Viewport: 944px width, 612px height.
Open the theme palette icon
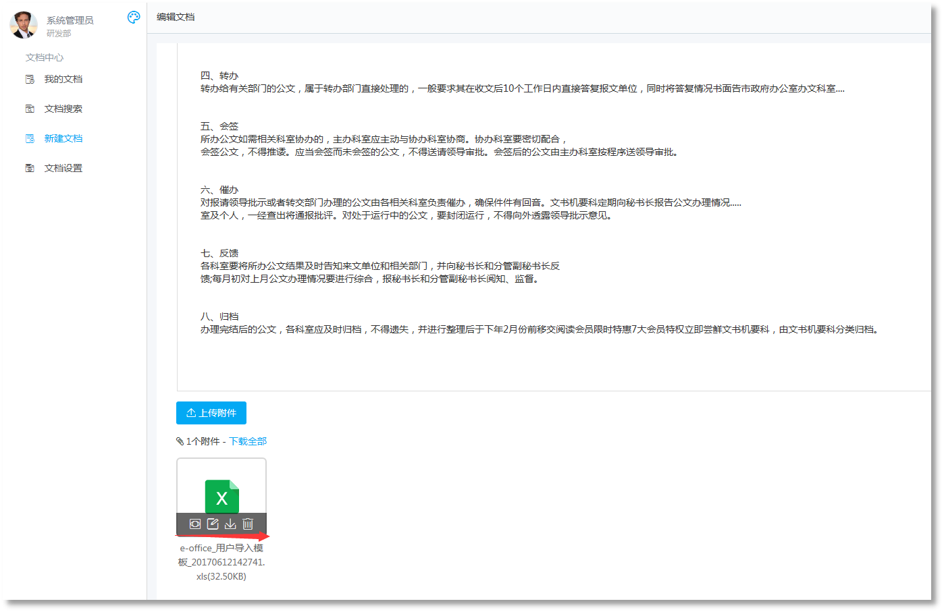[134, 18]
